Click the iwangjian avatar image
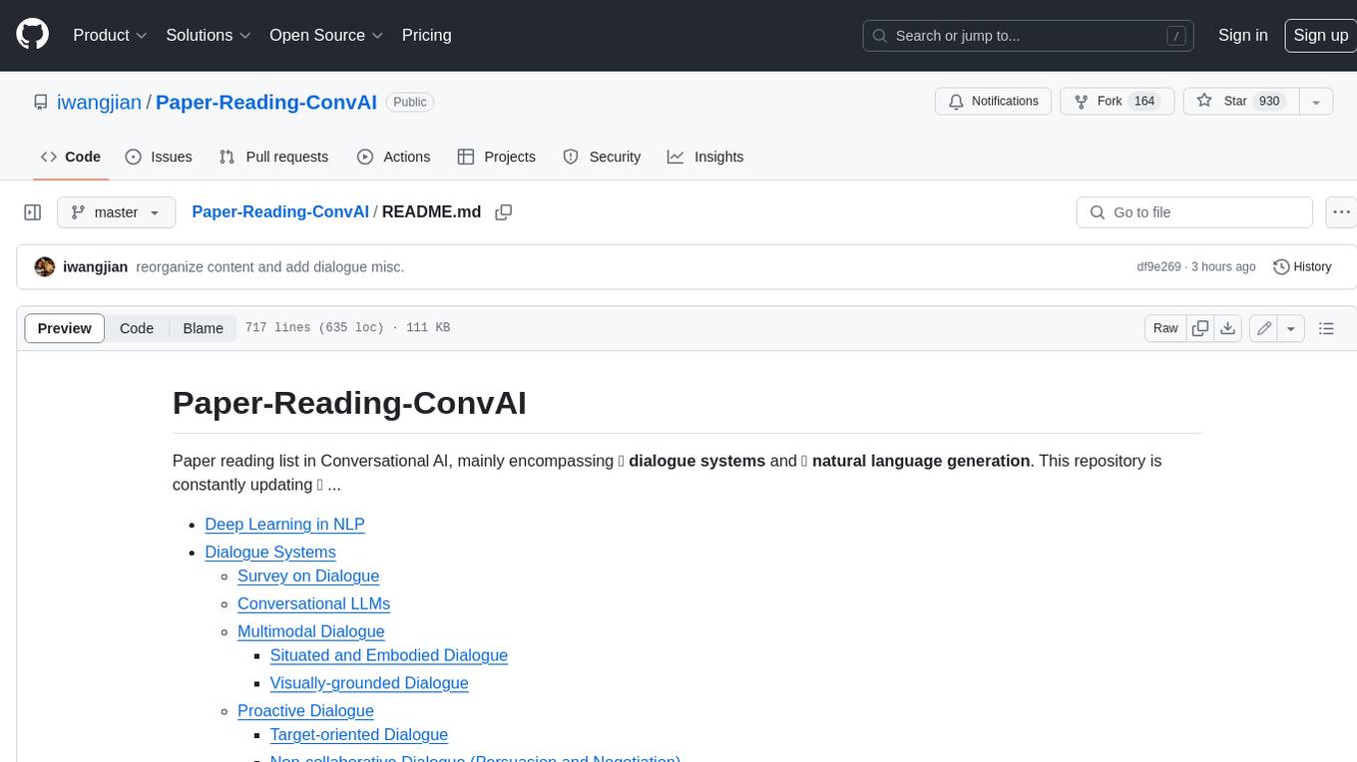This screenshot has height=762, width=1357. [x=45, y=267]
